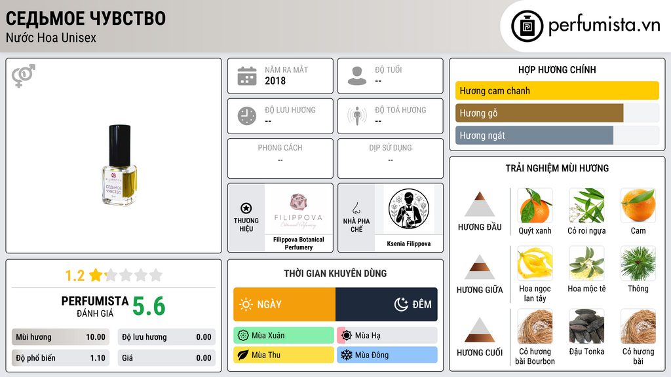
Task: Click the Quýt xanh note image
Action: tap(535, 206)
